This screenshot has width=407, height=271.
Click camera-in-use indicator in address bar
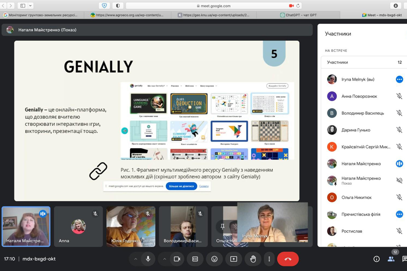[291, 6]
